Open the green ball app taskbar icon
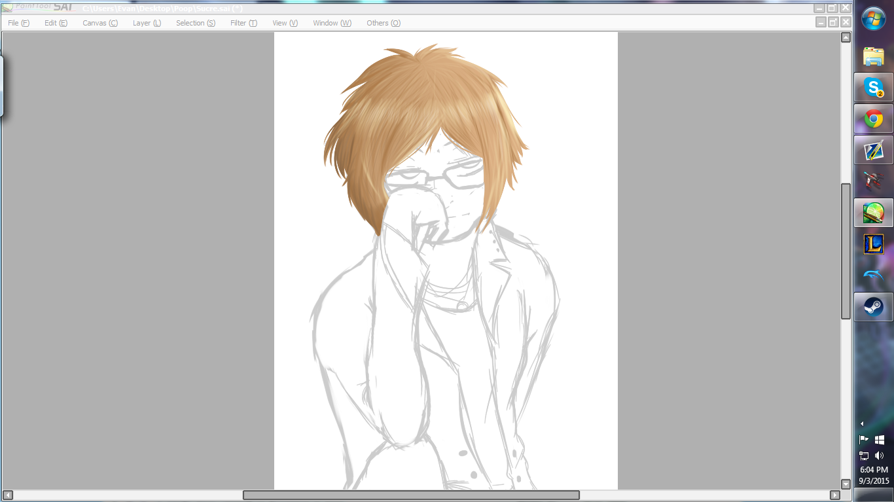This screenshot has height=502, width=894. (874, 213)
